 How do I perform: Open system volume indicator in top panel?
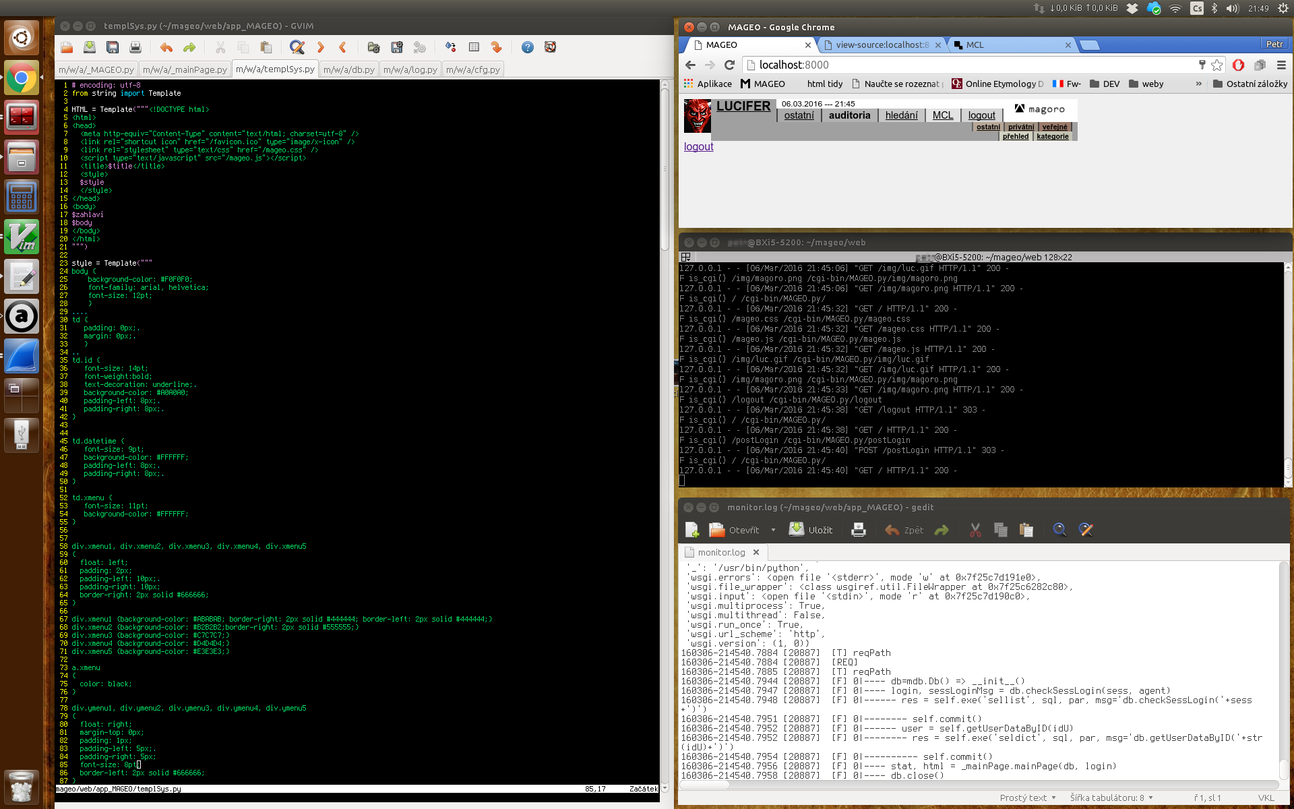tap(1232, 8)
